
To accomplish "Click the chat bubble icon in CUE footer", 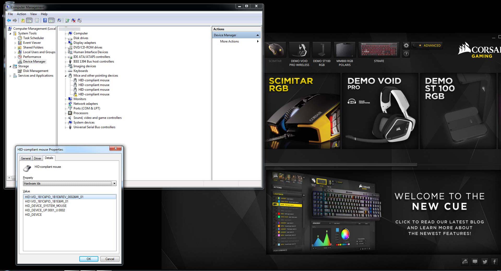I will (475, 262).
